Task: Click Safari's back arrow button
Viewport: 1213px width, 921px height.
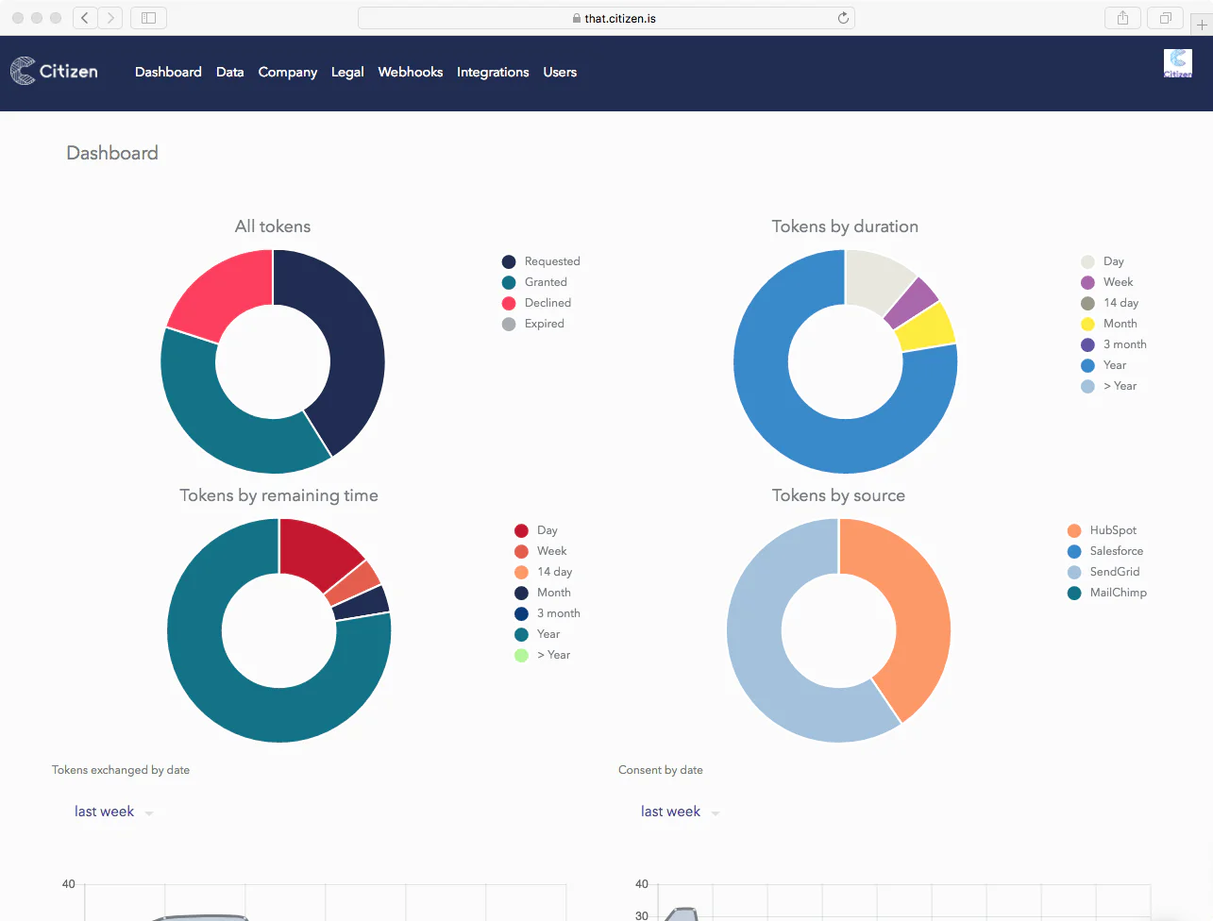Action: (x=85, y=18)
